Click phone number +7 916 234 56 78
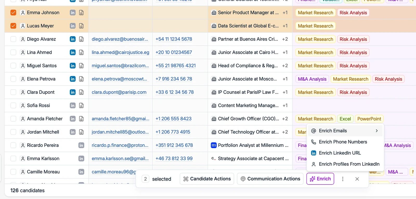Viewport: 416px width, 199px height. 174,79
